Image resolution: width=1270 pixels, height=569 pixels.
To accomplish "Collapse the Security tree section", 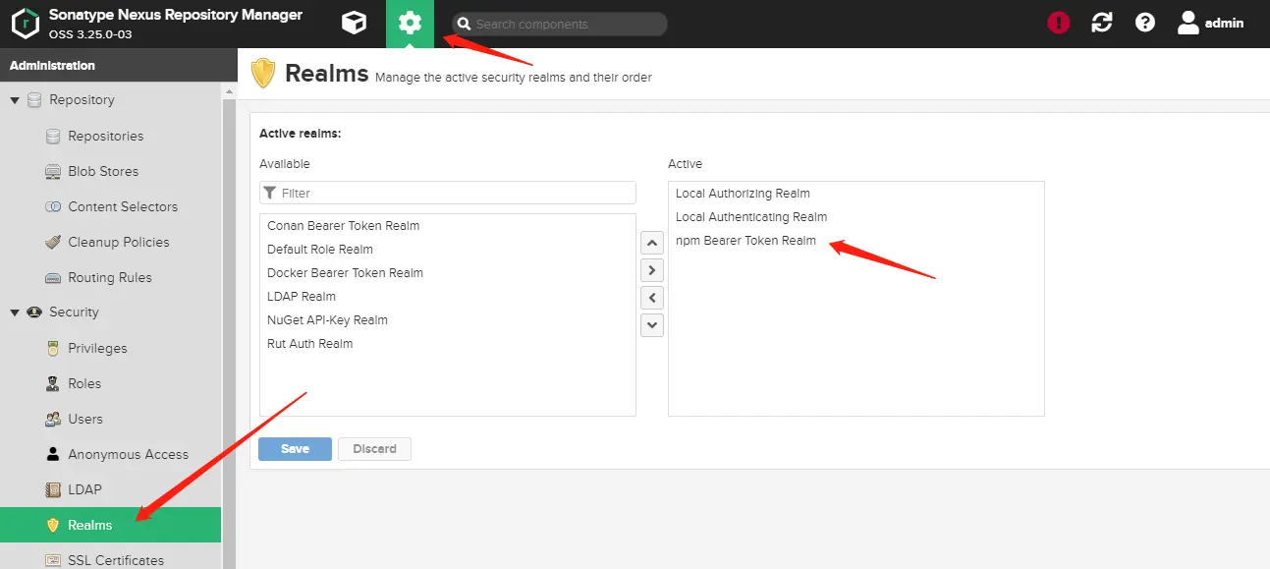I will (14, 313).
